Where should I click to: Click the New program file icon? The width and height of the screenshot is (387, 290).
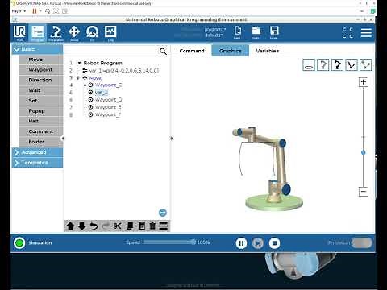(x=237, y=32)
